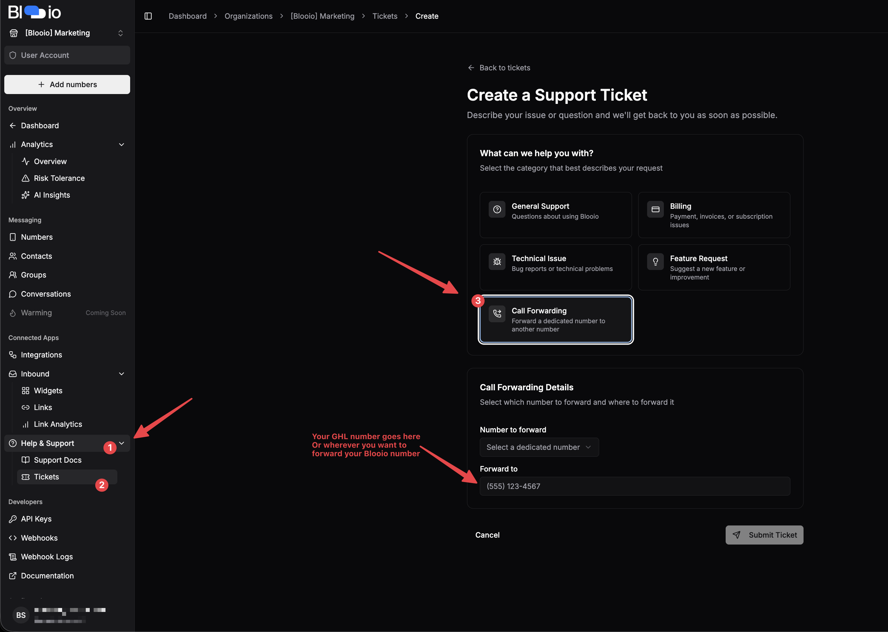Open Webhooks in the sidebar

(67, 538)
